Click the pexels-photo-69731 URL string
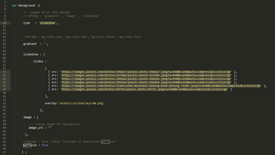Viewport: 275px width, 155px height. [144, 89]
